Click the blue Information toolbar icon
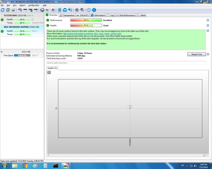 (x=94, y=10)
